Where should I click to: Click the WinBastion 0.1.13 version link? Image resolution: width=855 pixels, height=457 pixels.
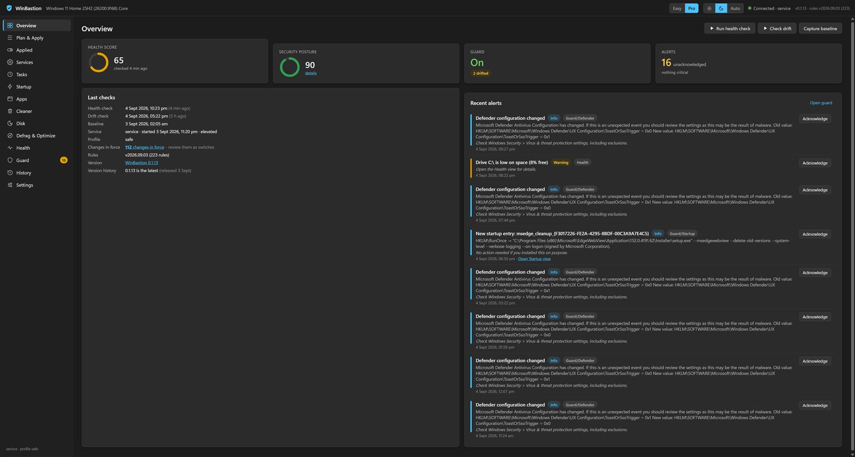(x=142, y=163)
